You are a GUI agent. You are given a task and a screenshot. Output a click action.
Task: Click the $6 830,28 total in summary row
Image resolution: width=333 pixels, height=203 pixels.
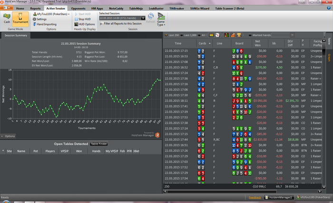pos(292,187)
